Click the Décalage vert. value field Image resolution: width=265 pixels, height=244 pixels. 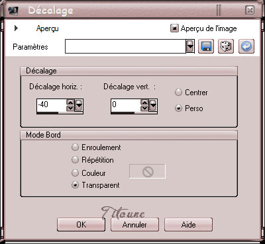pyautogui.click(x=125, y=104)
